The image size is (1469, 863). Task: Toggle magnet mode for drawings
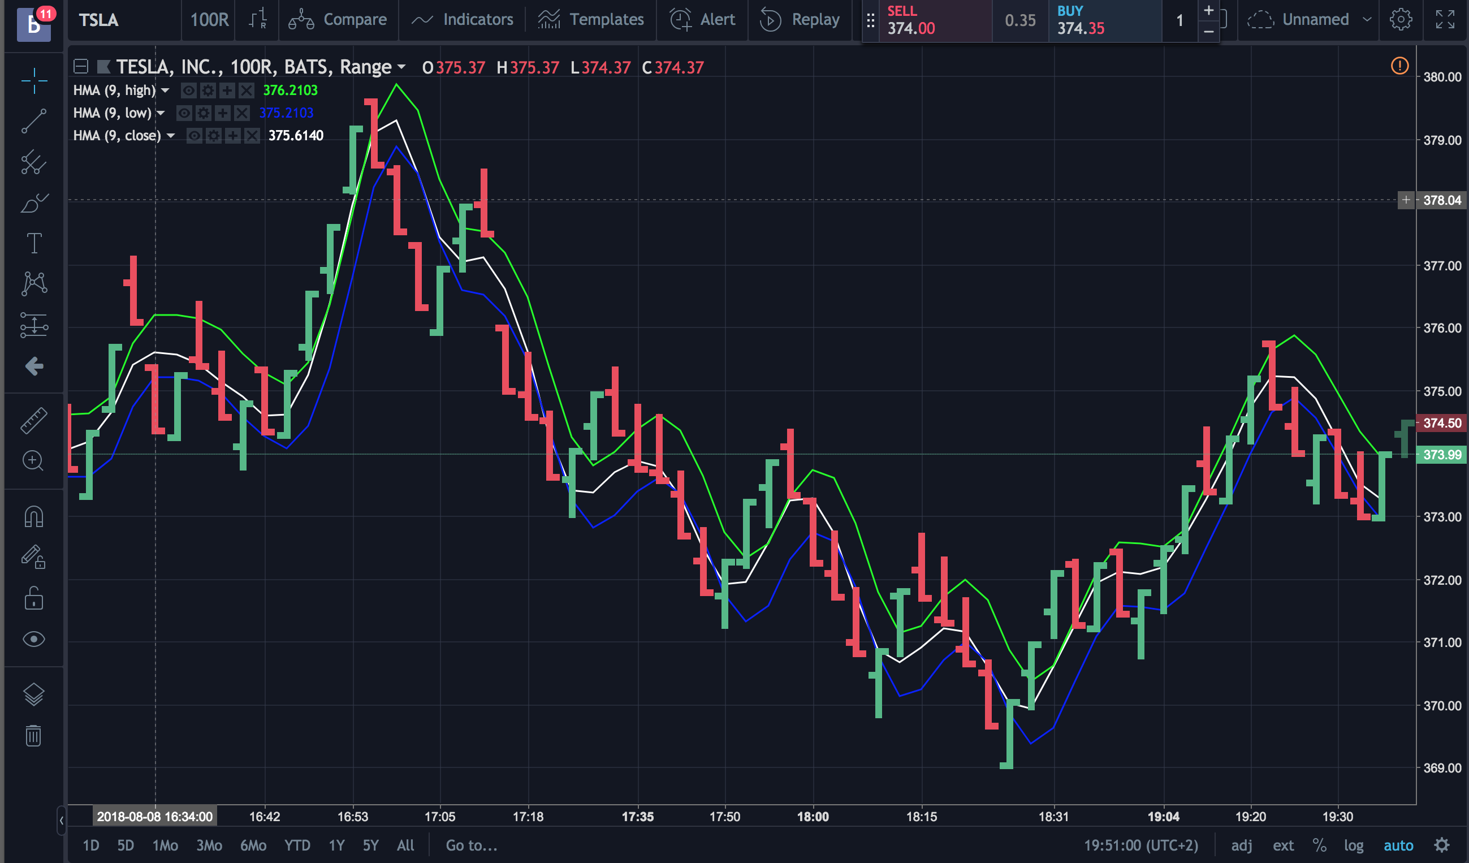point(34,517)
